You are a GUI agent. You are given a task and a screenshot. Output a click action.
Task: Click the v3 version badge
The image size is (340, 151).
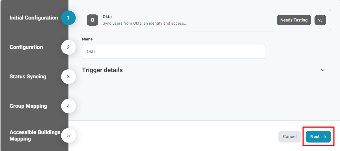point(320,20)
